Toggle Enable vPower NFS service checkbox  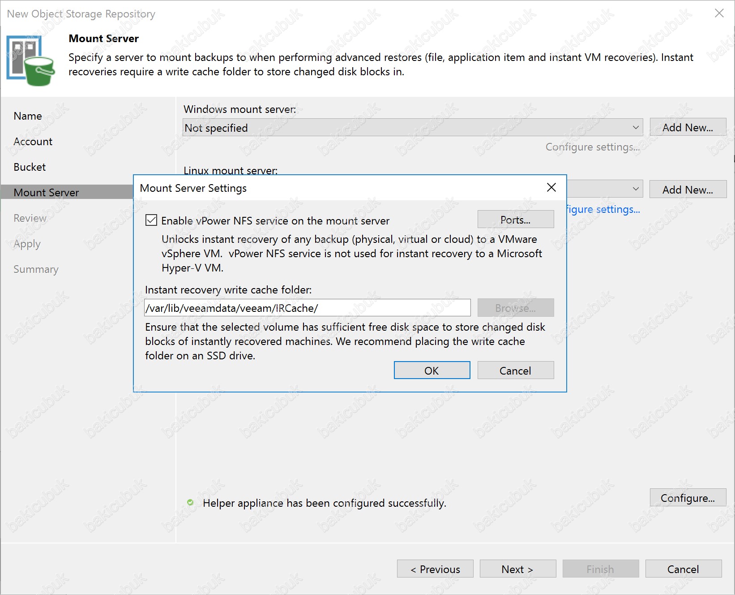(151, 220)
